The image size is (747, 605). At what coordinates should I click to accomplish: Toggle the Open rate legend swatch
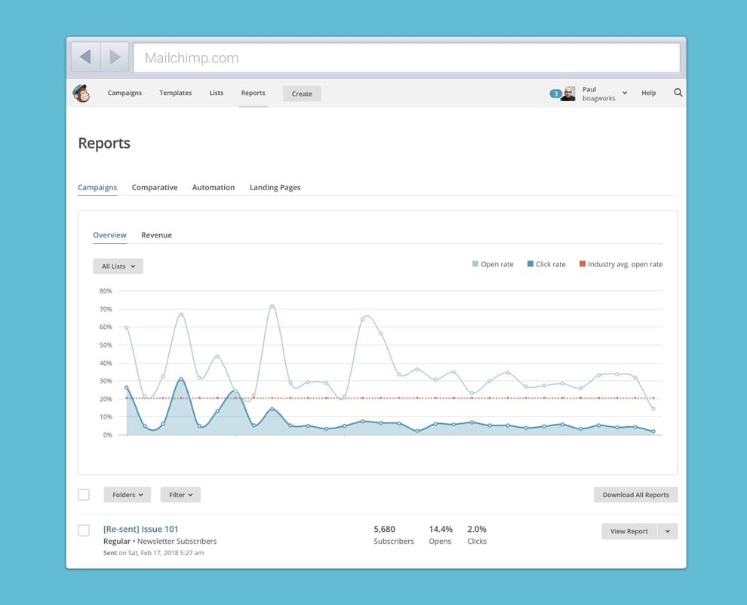475,264
